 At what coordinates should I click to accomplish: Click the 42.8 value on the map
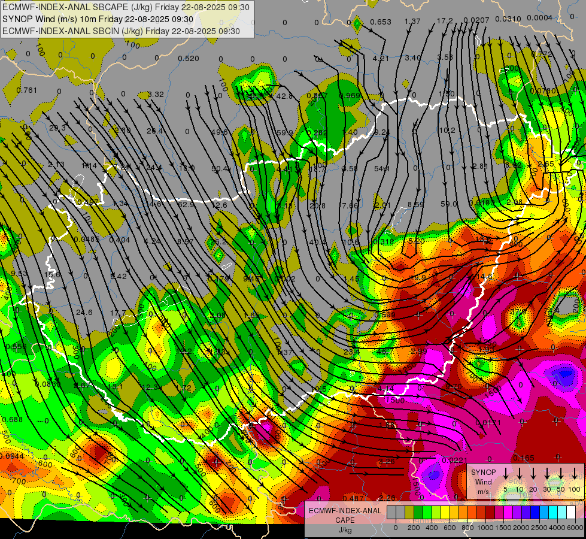(x=284, y=96)
